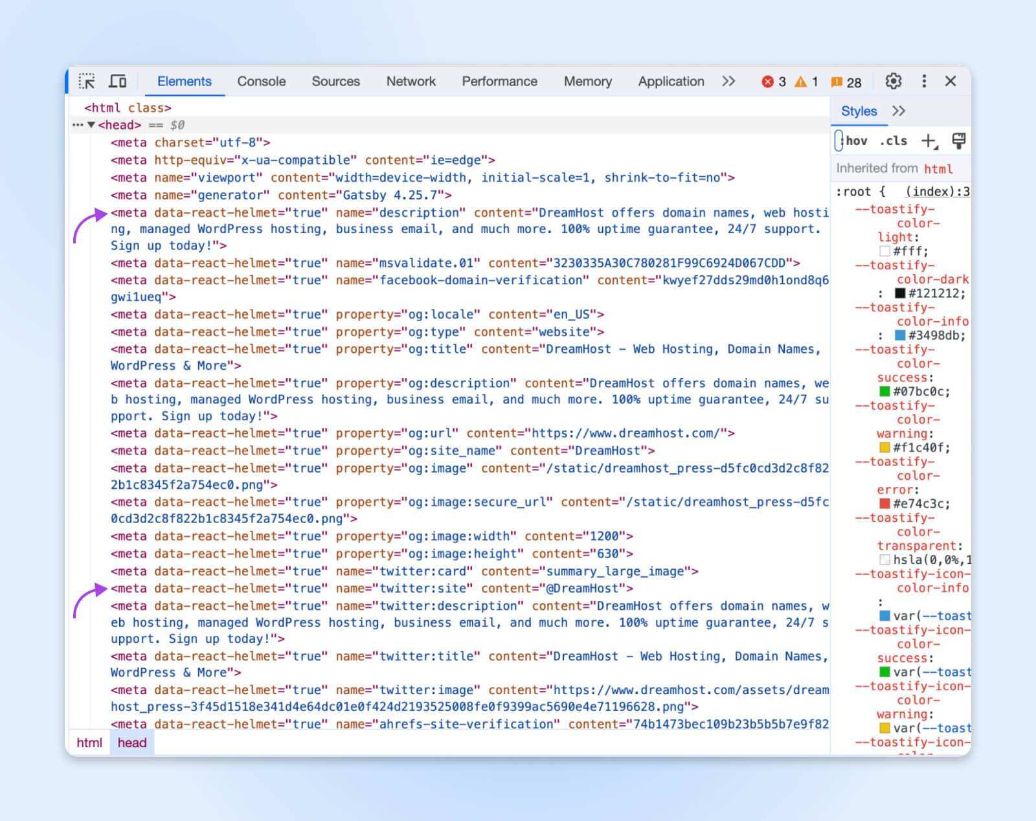Select the meta charset utf-8 line
Screen dimensions: 1036x821
tap(190, 142)
